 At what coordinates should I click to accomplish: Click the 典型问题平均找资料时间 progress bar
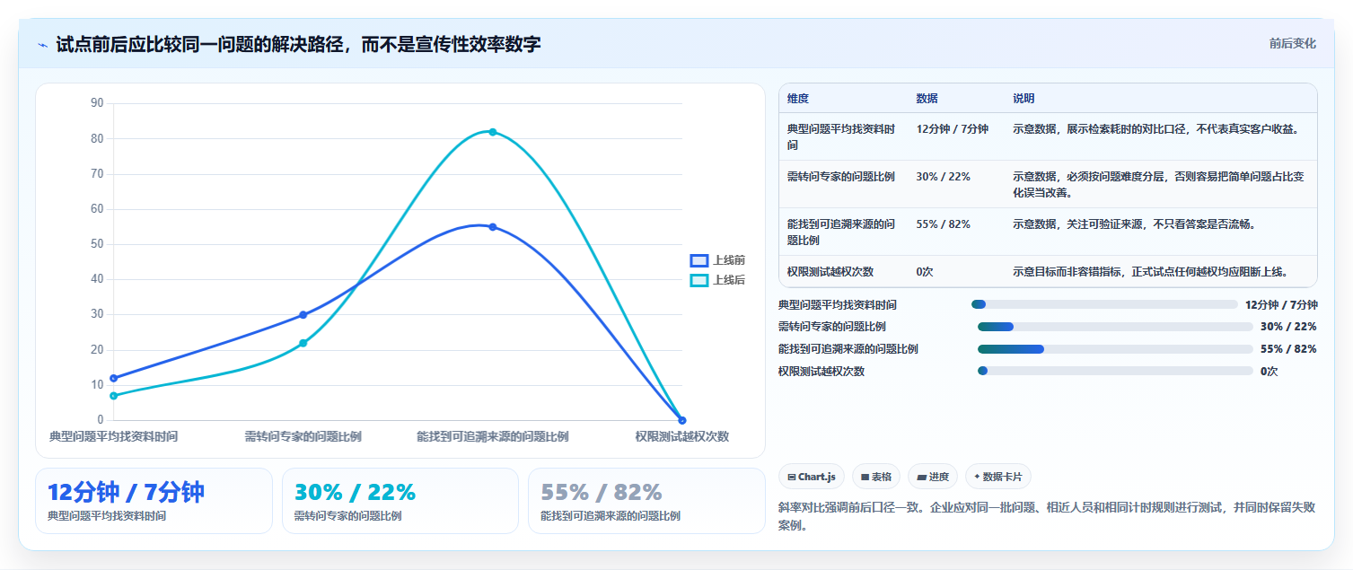[x=1104, y=304]
